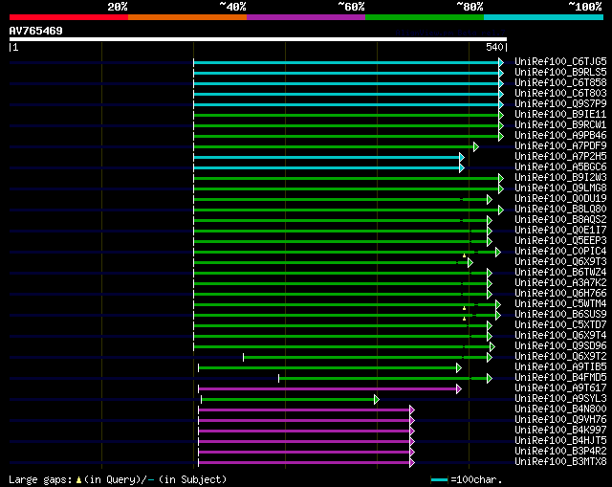Select the UniRef100_Q0E1I7 label
The image size is (612, 487).
click(x=560, y=231)
